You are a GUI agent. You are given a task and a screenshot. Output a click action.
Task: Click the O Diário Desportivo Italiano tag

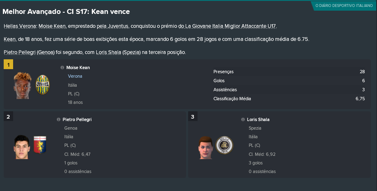click(x=344, y=5)
